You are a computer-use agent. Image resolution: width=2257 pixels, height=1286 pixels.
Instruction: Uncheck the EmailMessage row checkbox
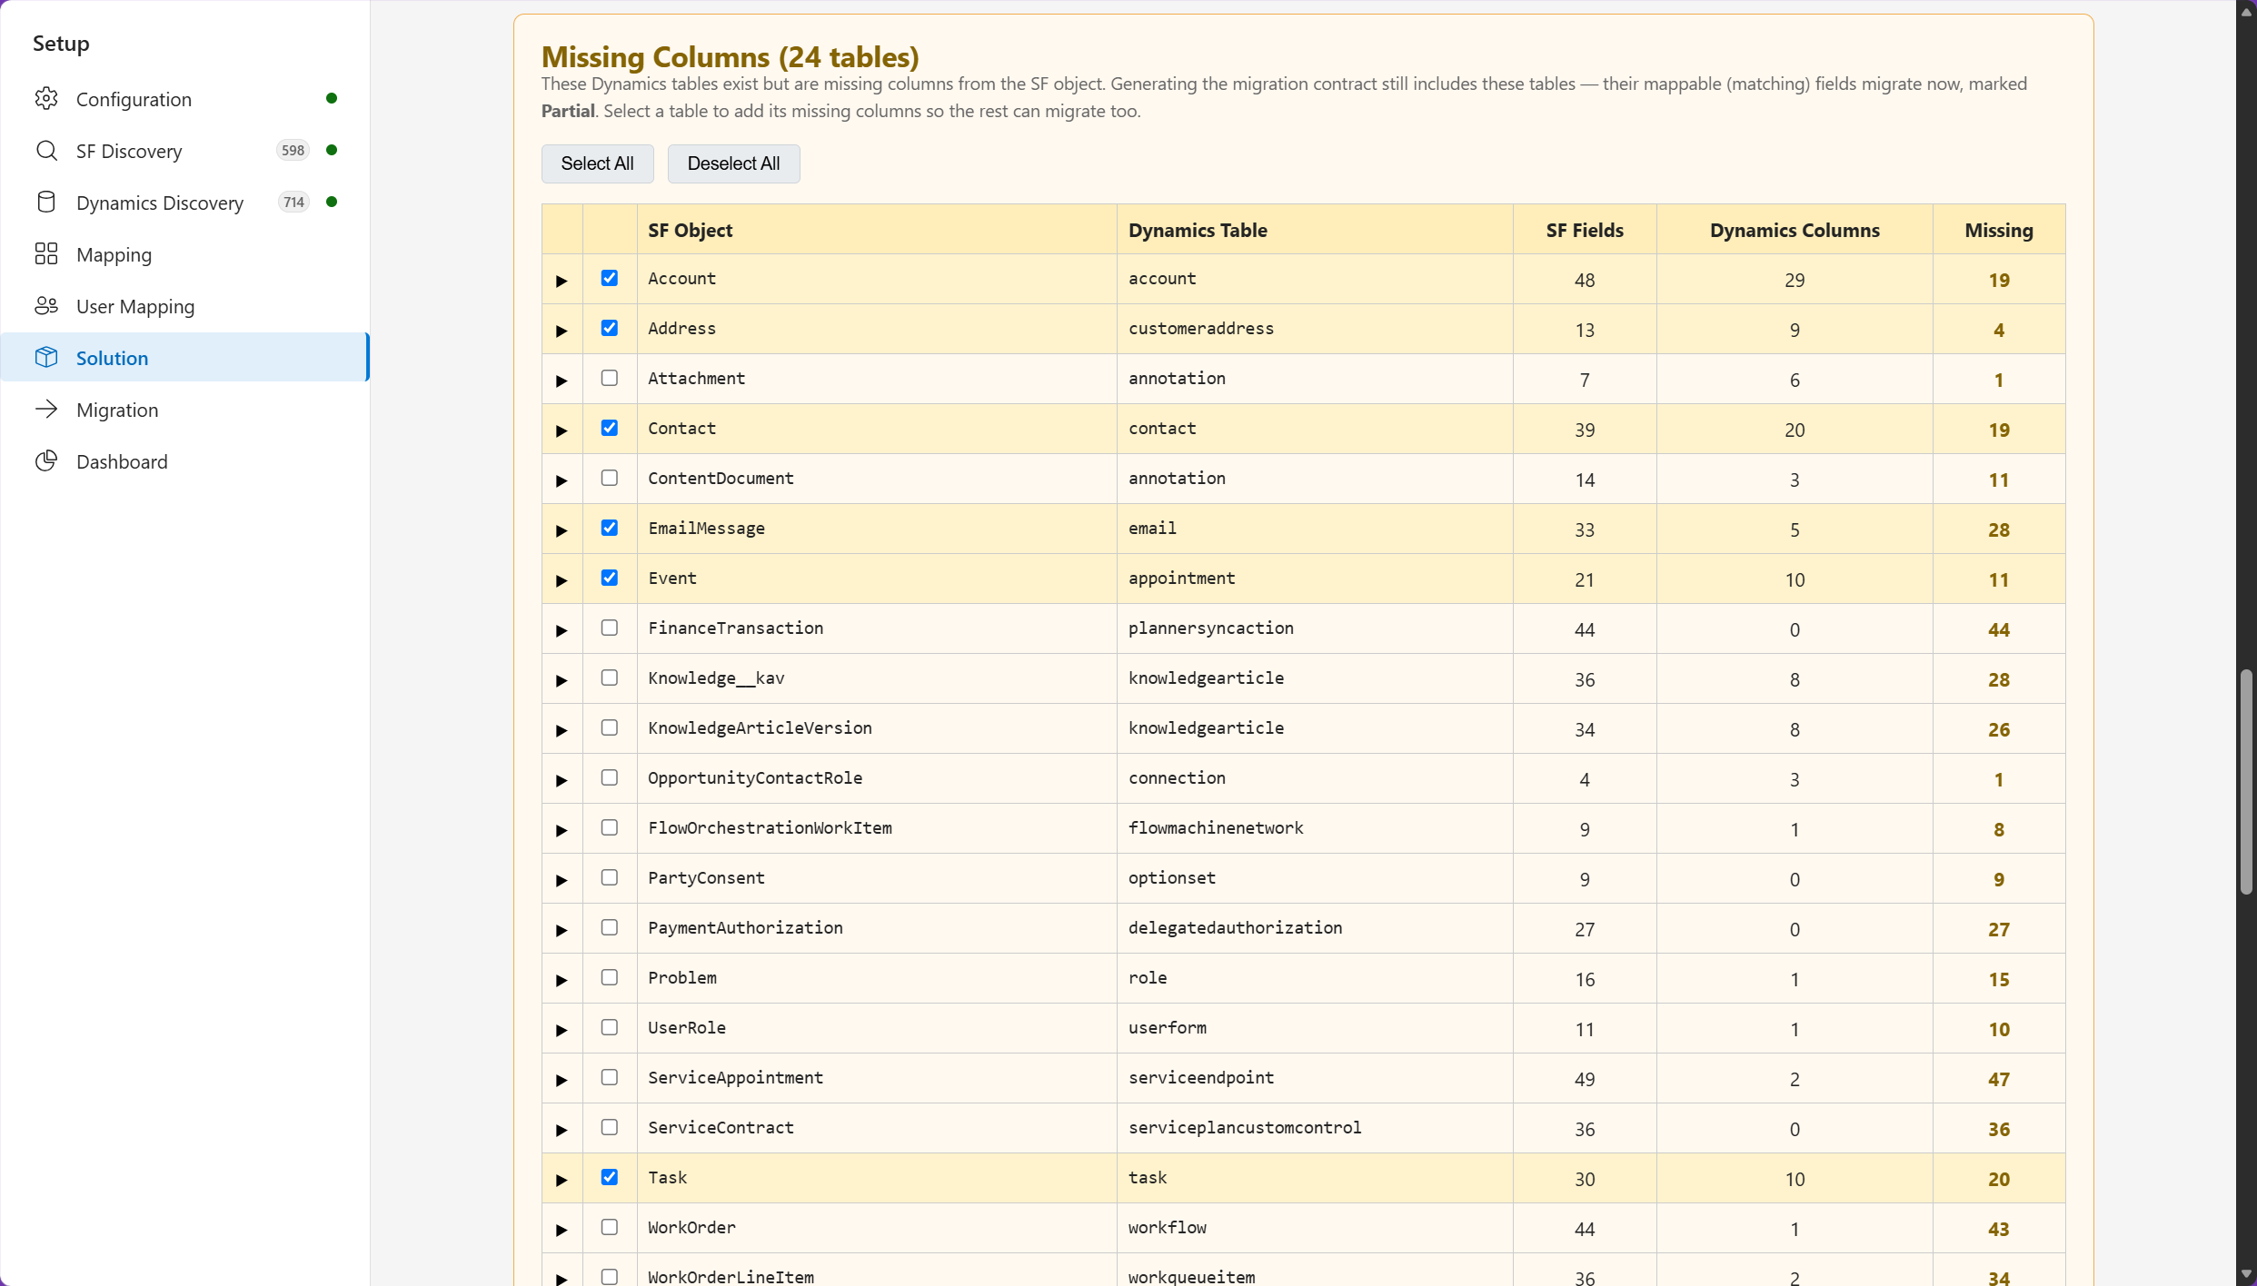[610, 528]
